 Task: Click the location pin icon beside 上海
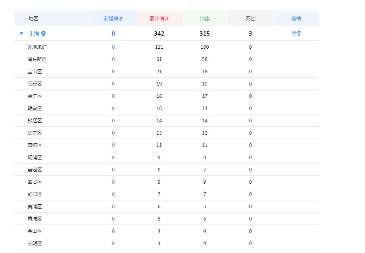pos(44,34)
